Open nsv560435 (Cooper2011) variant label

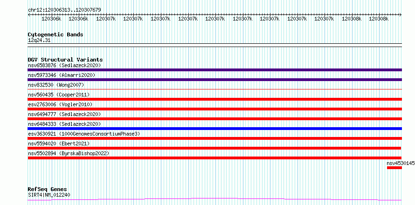(x=59, y=95)
